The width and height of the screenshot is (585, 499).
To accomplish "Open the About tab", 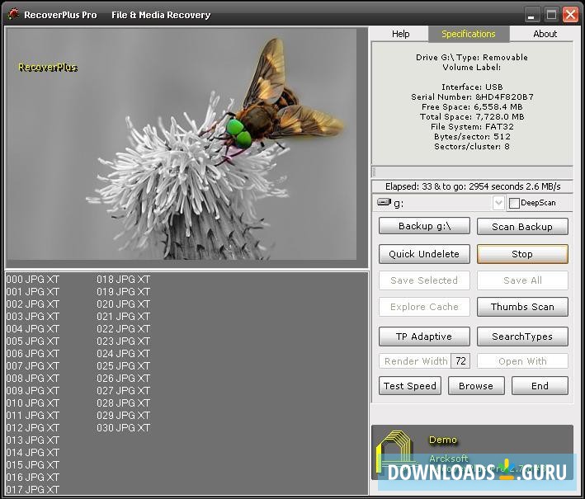I will [x=545, y=34].
